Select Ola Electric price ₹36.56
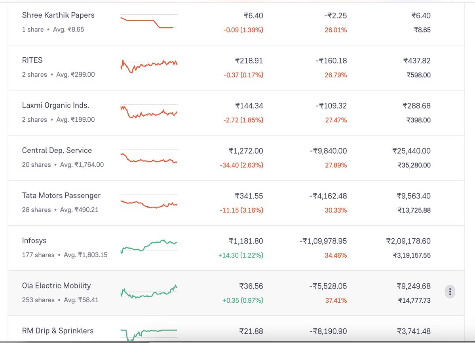Screen dimensions: 475x343 coord(251,286)
